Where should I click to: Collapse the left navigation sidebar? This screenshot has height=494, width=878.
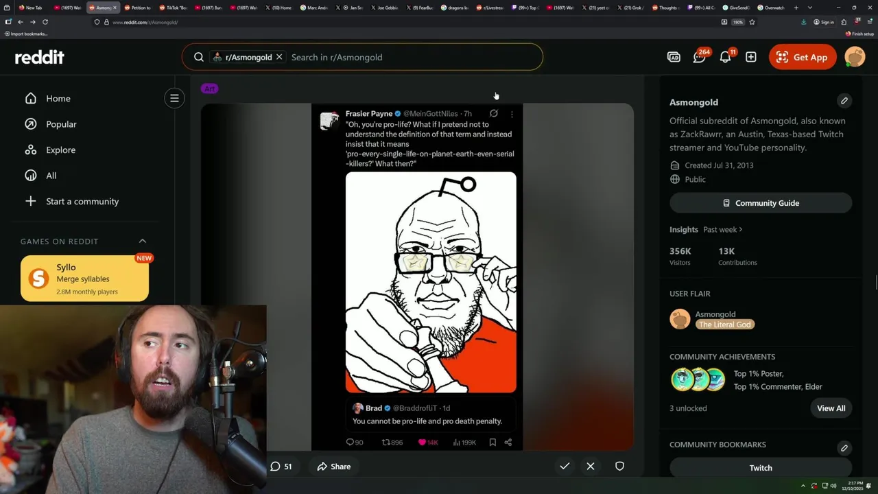pyautogui.click(x=174, y=98)
